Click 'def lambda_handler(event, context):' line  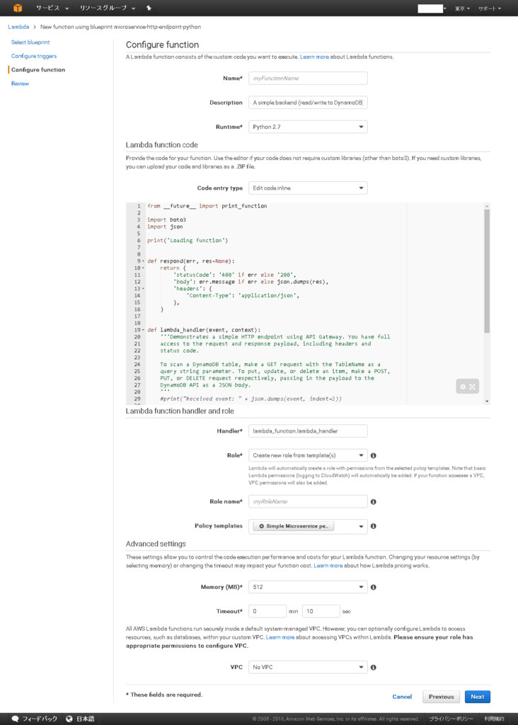(x=204, y=330)
